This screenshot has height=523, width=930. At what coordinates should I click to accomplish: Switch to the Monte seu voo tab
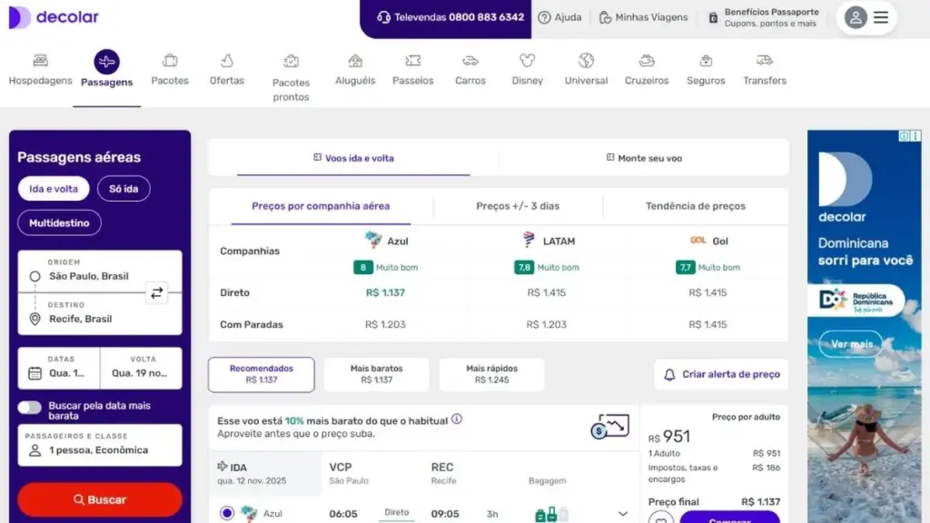pyautogui.click(x=644, y=158)
